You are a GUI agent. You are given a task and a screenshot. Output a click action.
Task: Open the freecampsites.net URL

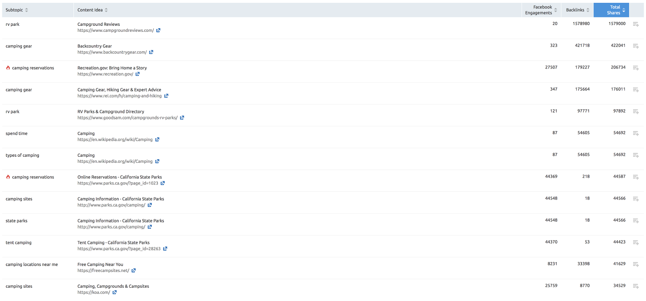[103, 270]
